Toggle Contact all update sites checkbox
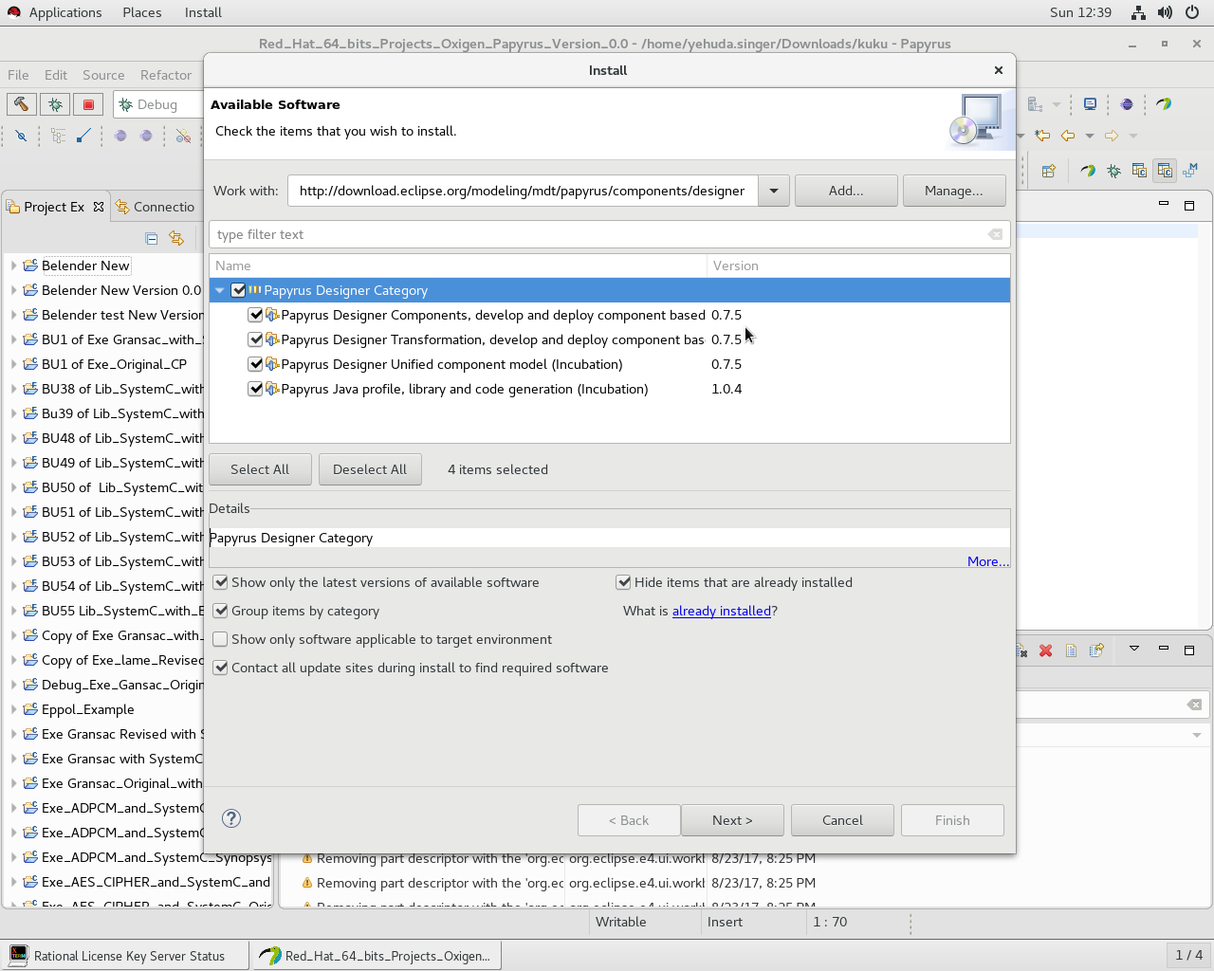This screenshot has width=1214, height=971. (221, 668)
